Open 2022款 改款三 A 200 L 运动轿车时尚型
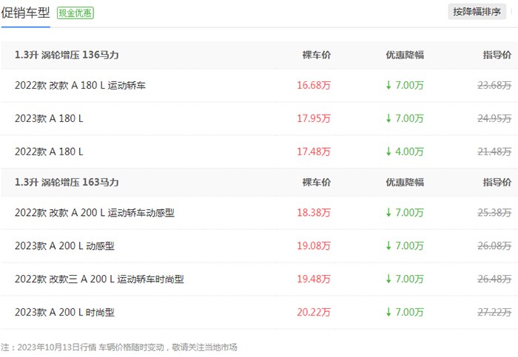Image resolution: width=518 pixels, height=357 pixels. [x=99, y=279]
